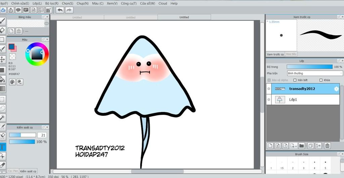The image size is (344, 178).
Task: Enable the Xén bớt checkbox
Action: [x=295, y=80]
